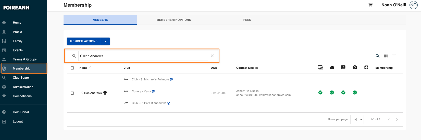The height and width of the screenshot is (140, 421).
Task: Click the Logout exit icon
Action: (4, 121)
